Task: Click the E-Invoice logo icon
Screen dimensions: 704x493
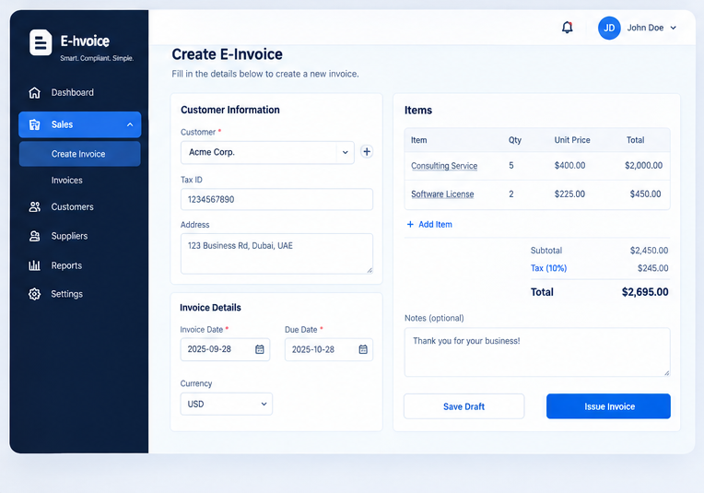Action: pyautogui.click(x=41, y=42)
